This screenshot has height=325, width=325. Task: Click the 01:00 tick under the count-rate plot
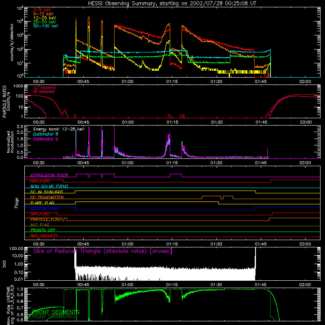coord(128,82)
